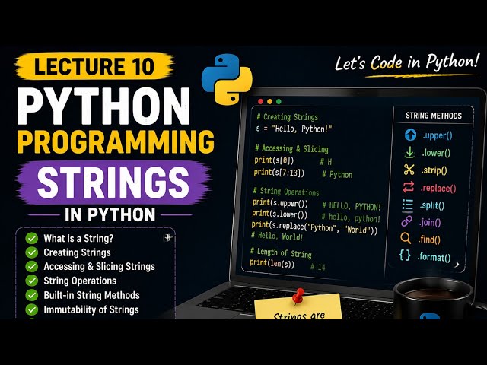Click the '# Creating Strings' comment line
This screenshot has height=365, width=487.
click(x=288, y=117)
